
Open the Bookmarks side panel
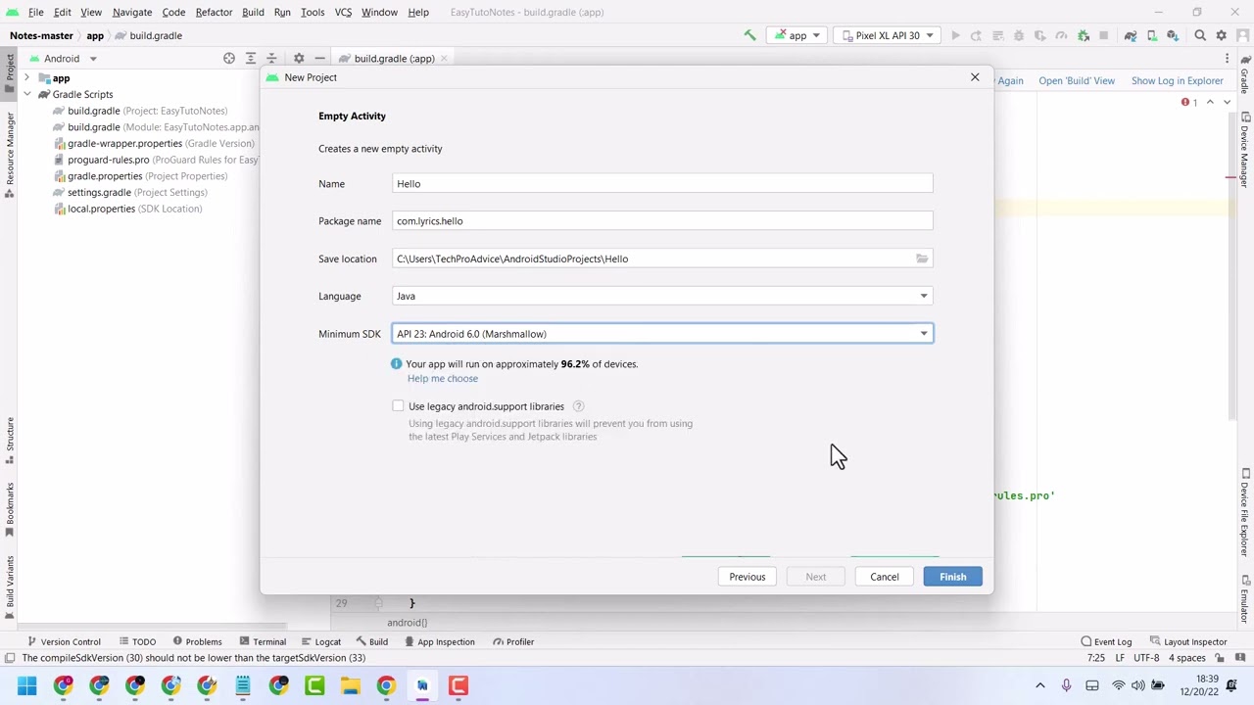[10, 509]
